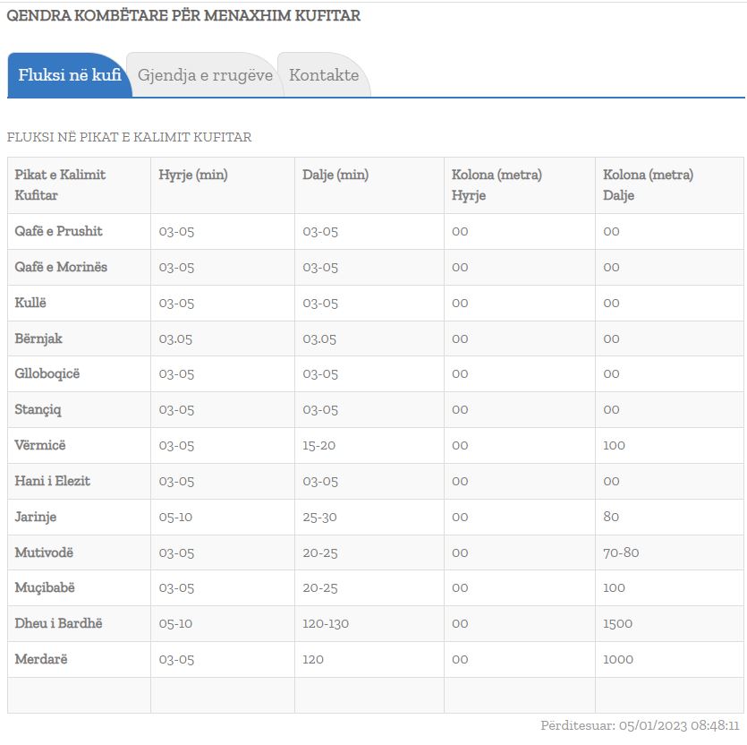Select the Dheu i Bardhë row label
Image resolution: width=747 pixels, height=745 pixels.
[58, 623]
